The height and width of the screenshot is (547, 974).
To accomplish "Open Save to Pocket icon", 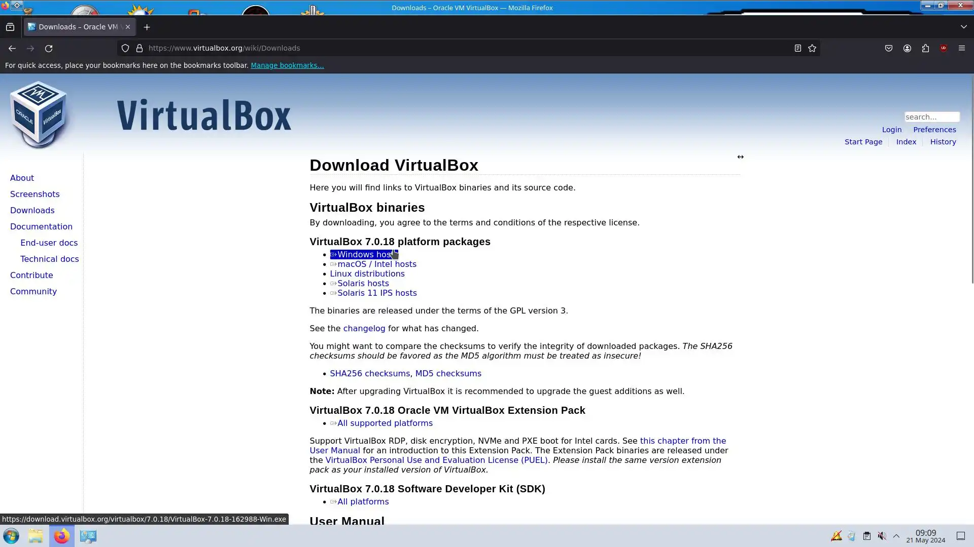I will tap(889, 48).
